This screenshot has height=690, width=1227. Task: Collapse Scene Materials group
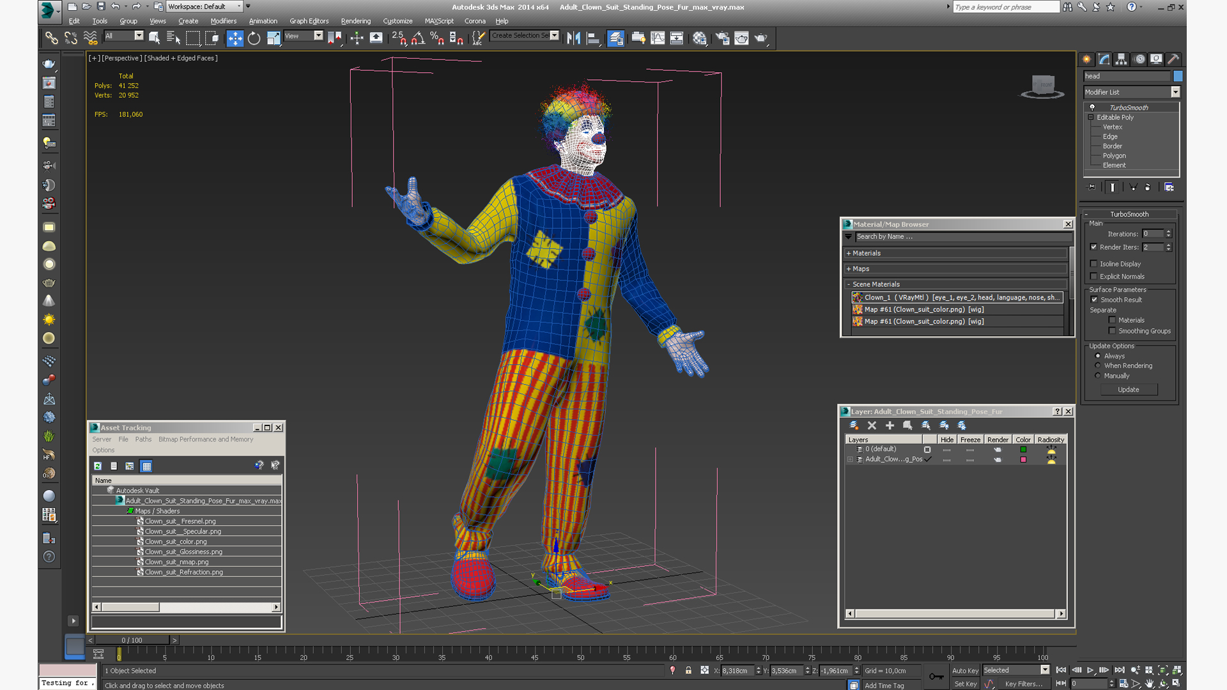pos(848,284)
